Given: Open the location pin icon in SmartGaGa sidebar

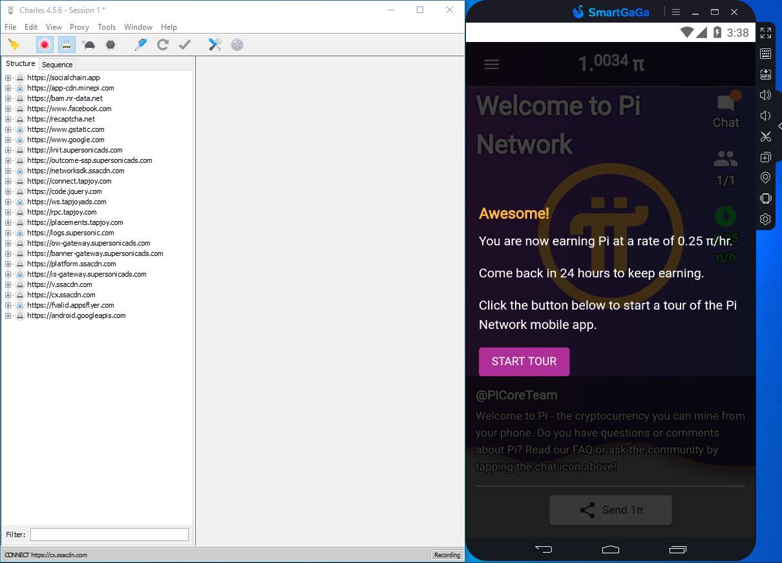Looking at the screenshot, I should coord(766,178).
